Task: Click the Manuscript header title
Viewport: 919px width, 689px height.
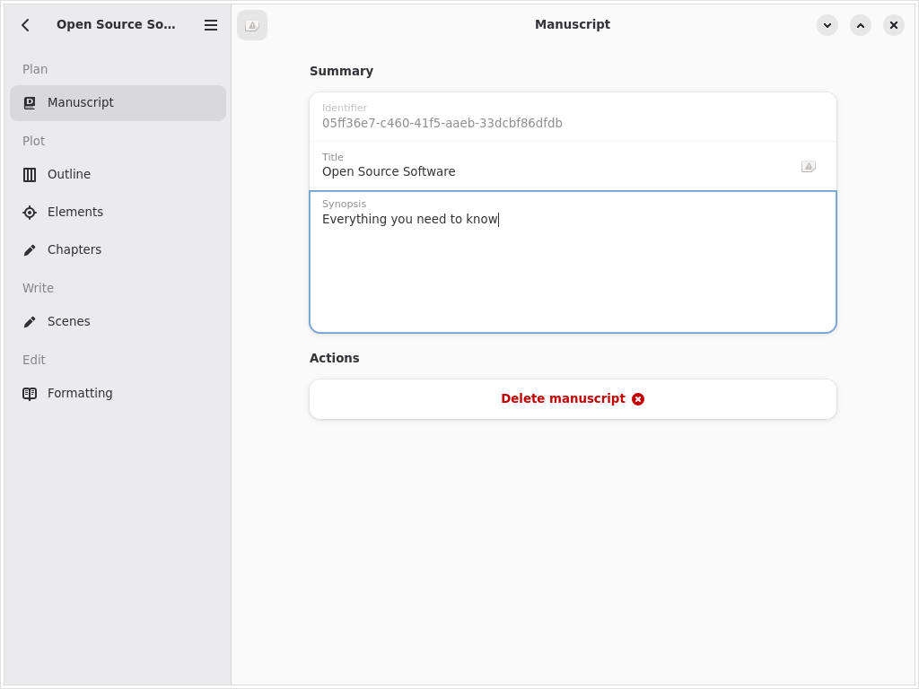Action: [572, 24]
